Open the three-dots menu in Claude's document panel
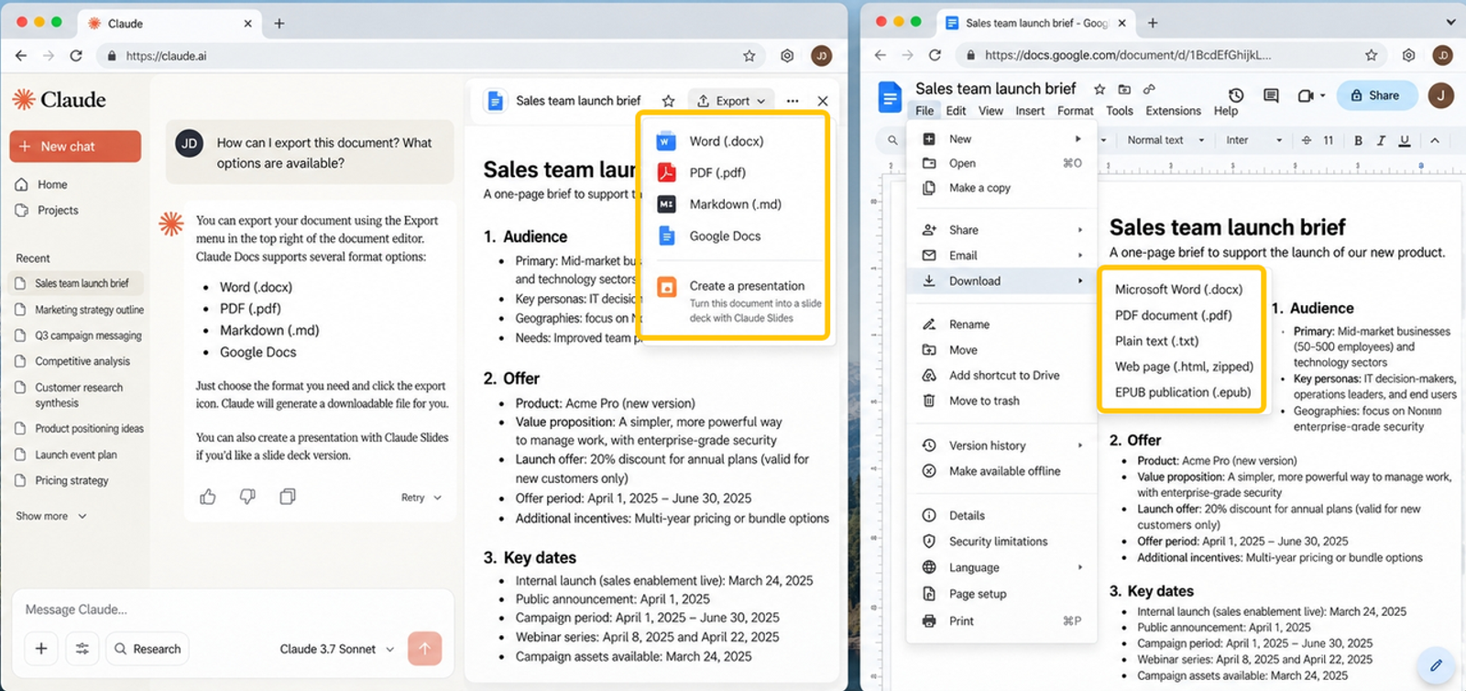The image size is (1466, 691). point(793,101)
